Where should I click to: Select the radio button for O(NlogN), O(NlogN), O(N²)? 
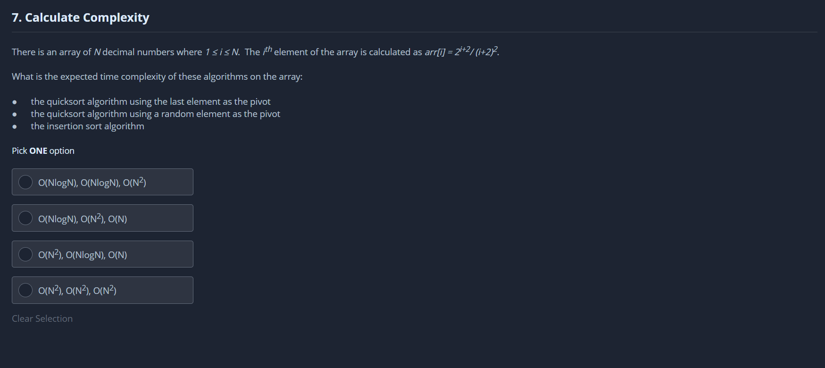point(25,182)
